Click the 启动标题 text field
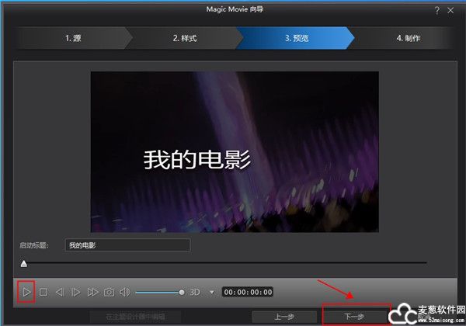466x326 pixels. (x=127, y=244)
